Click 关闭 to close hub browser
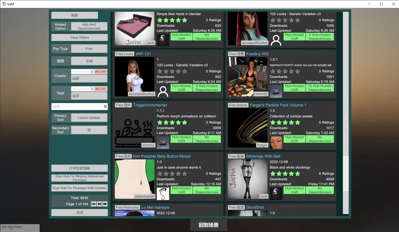The image size is (399, 232). tap(79, 212)
